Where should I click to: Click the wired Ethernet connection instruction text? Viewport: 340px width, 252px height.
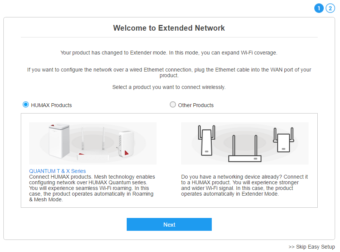[169, 72]
